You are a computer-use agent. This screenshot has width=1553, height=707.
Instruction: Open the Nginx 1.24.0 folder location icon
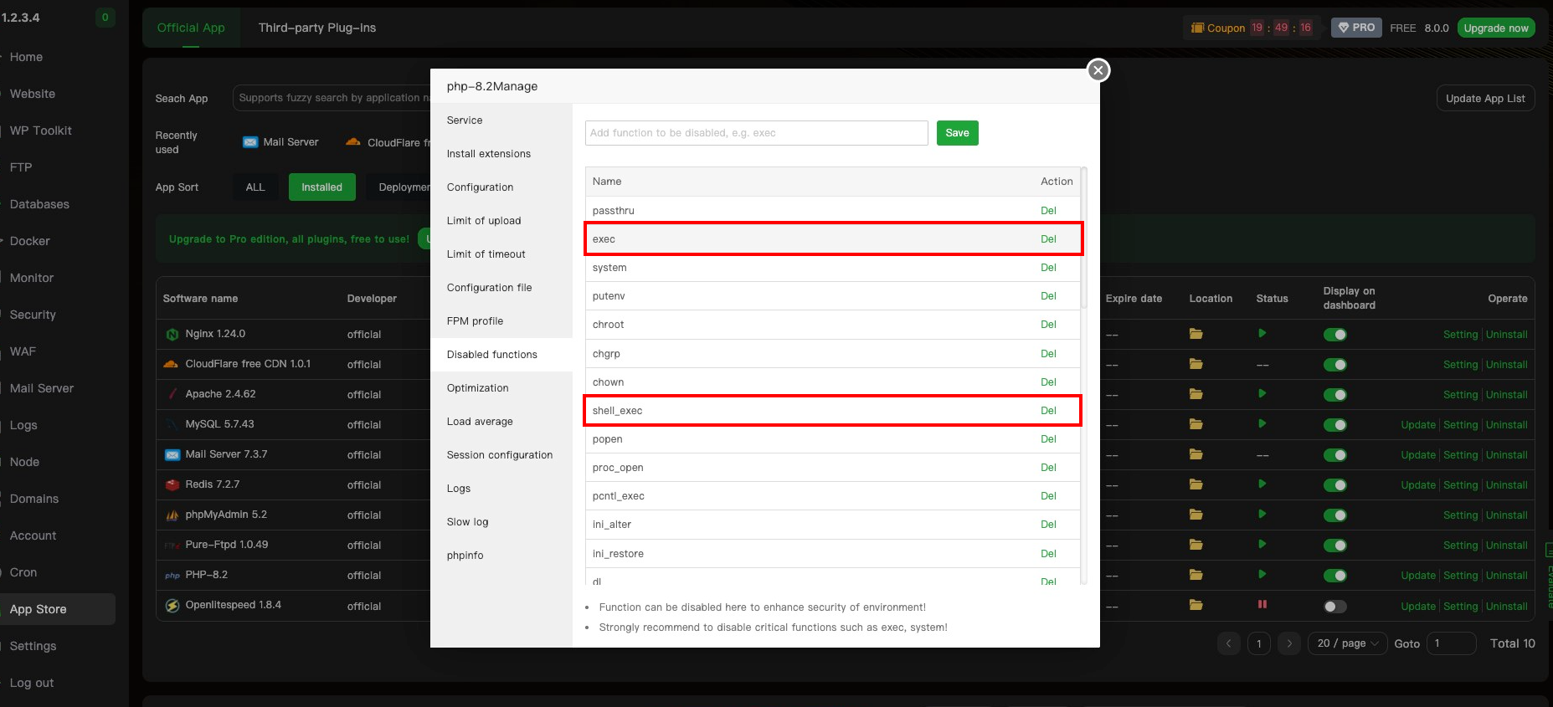click(x=1196, y=334)
